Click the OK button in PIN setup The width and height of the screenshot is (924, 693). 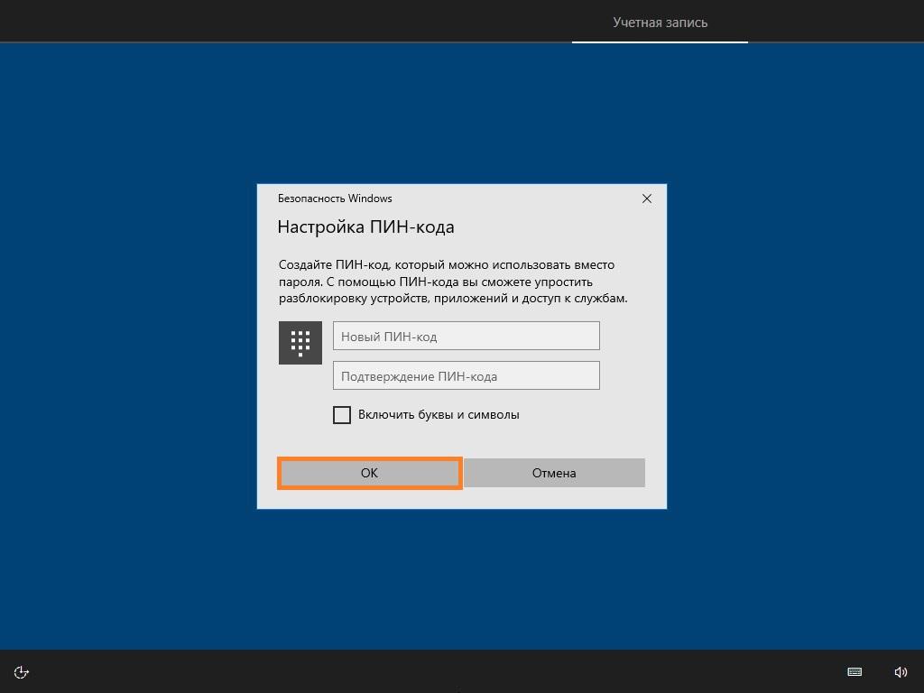pos(369,473)
